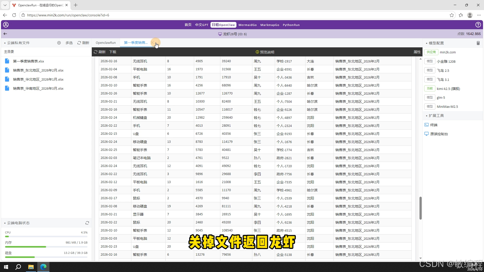Open the Terminal extension tool
This screenshot has width=484, height=272.
[x=434, y=125]
